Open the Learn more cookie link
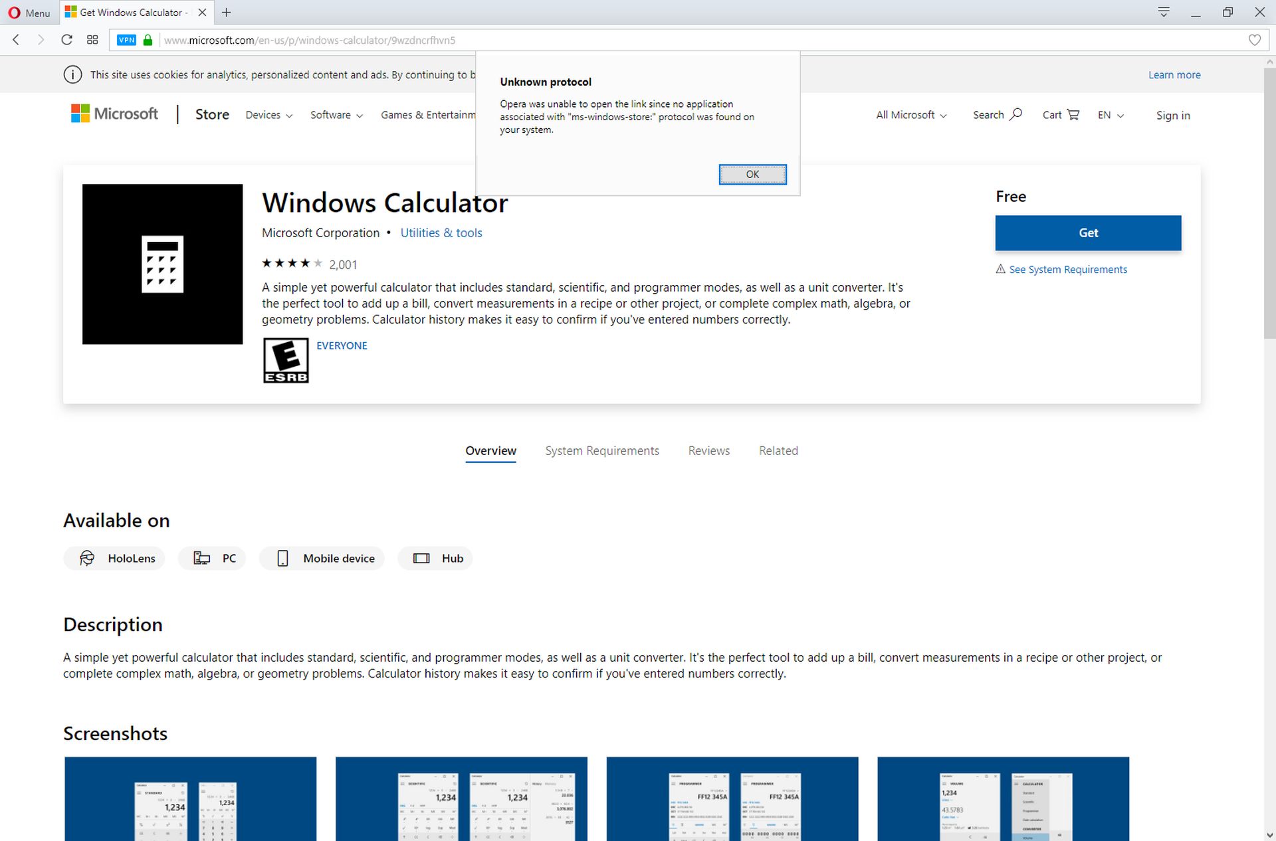The height and width of the screenshot is (841, 1276). tap(1174, 74)
